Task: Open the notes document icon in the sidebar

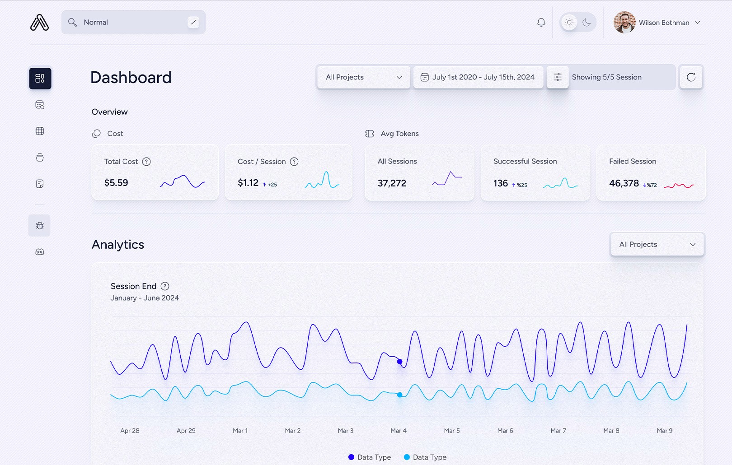Action: tap(40, 183)
